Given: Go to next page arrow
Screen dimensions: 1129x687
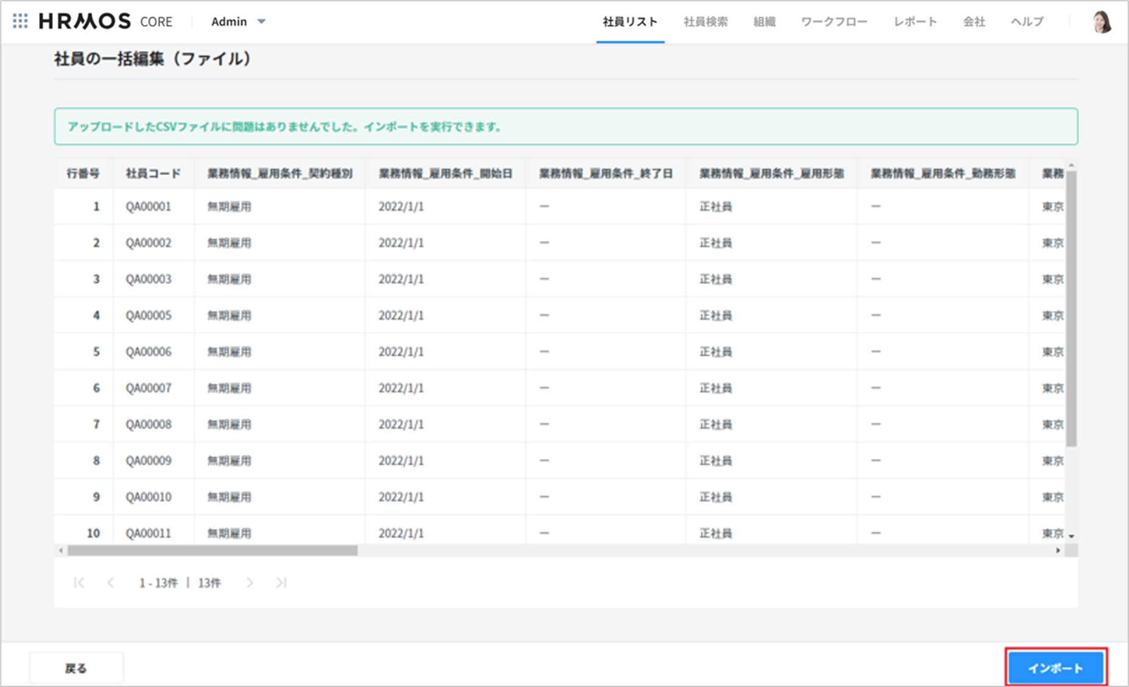Looking at the screenshot, I should click(x=250, y=583).
